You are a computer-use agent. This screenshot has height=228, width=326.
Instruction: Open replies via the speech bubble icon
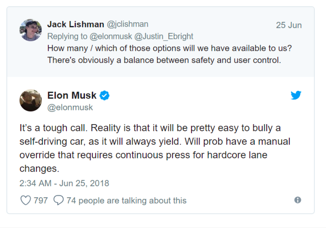click(59, 200)
